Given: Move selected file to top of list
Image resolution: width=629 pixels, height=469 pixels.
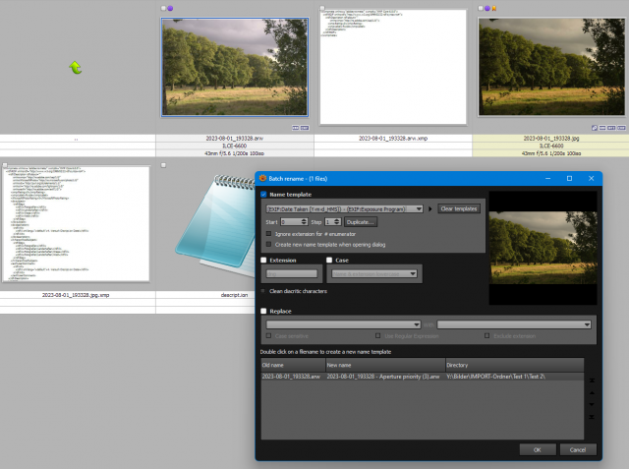Looking at the screenshot, I should coord(592,380).
